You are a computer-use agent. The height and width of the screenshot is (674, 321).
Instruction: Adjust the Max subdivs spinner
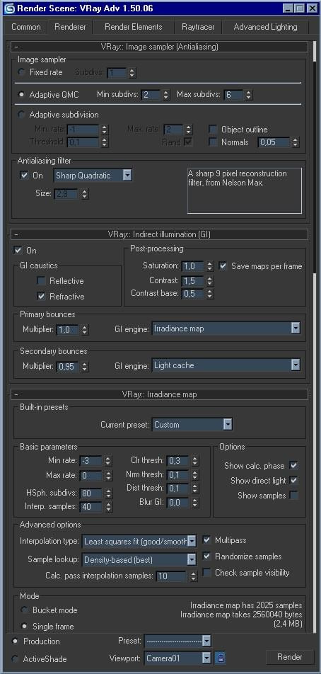pyautogui.click(x=249, y=95)
